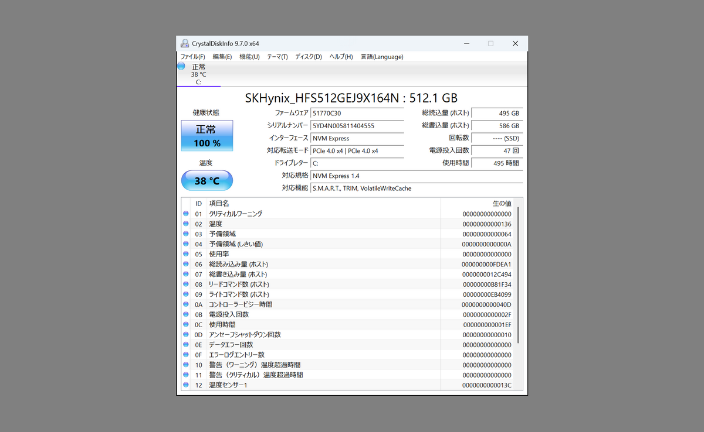Click the power-on count value 47 回
704x432 pixels.
tap(497, 150)
